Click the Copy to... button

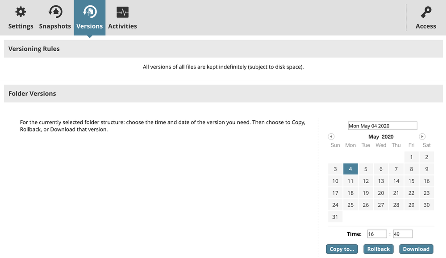(342, 249)
